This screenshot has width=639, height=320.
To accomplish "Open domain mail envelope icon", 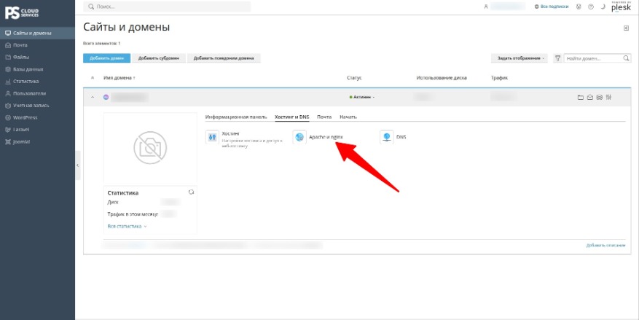I will pyautogui.click(x=589, y=98).
